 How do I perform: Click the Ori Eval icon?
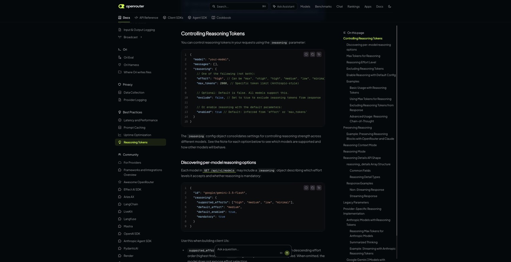(120, 57)
